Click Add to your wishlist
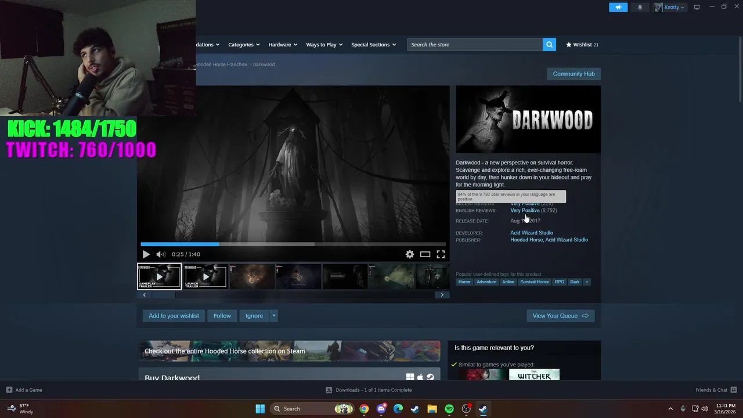Viewport: 743px width, 418px height. [174, 316]
